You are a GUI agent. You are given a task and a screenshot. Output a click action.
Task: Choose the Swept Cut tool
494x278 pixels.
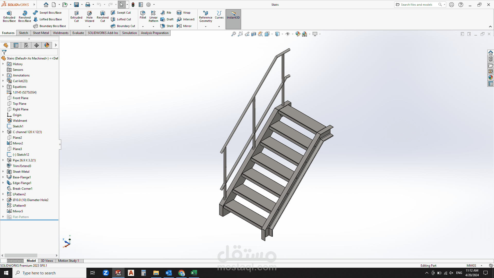(x=121, y=13)
